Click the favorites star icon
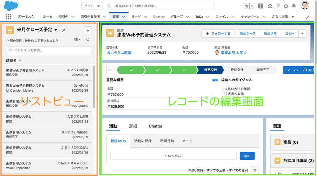 [x=247, y=6]
